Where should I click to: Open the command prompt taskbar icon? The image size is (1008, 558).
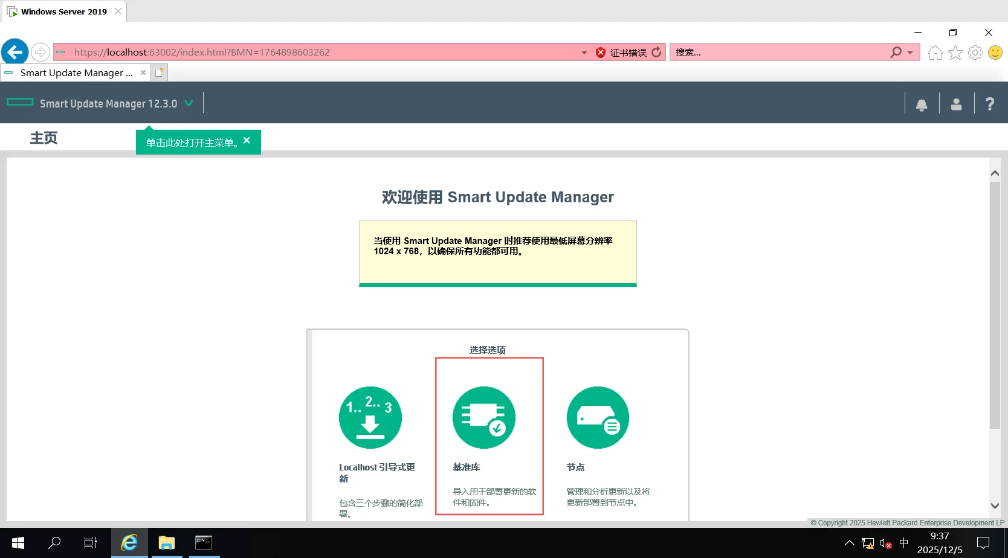[204, 543]
